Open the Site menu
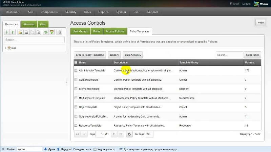271x152 pixels. [x=30, y=12]
